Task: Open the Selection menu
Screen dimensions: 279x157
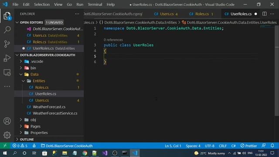Action: point(42,4)
